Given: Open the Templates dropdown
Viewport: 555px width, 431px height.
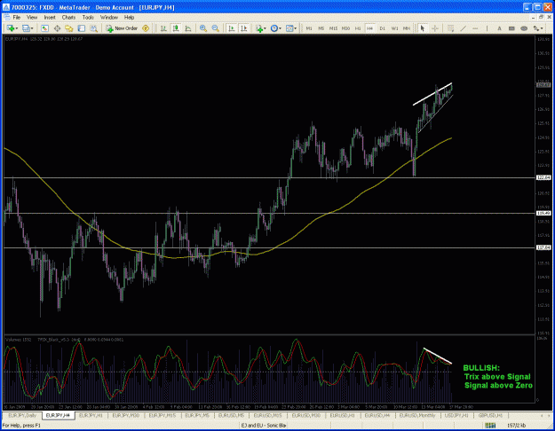Looking at the screenshot, I should 291,28.
